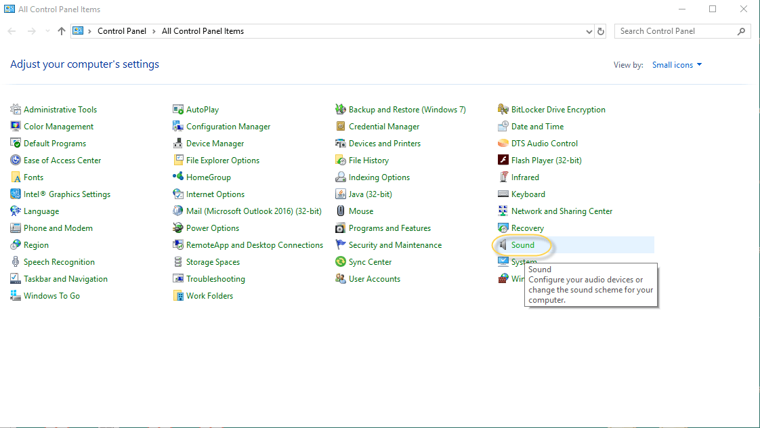The height and width of the screenshot is (428, 760).
Task: Click the Java coffee cup icon
Action: [340, 194]
